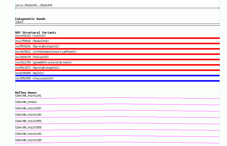Click the blue bar under nsv6096459
Image resolution: width=227 pixels, height=146 pixels.
pyautogui.click(x=117, y=76)
